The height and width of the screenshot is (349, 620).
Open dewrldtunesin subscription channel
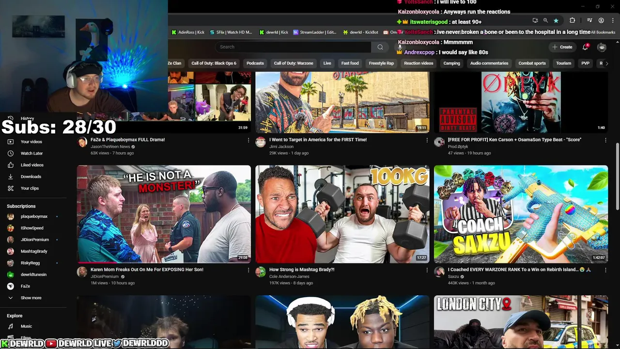click(x=34, y=274)
